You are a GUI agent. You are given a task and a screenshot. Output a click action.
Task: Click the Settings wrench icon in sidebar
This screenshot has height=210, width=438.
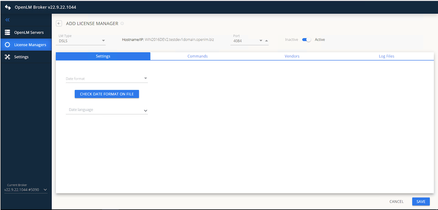[x=7, y=57]
